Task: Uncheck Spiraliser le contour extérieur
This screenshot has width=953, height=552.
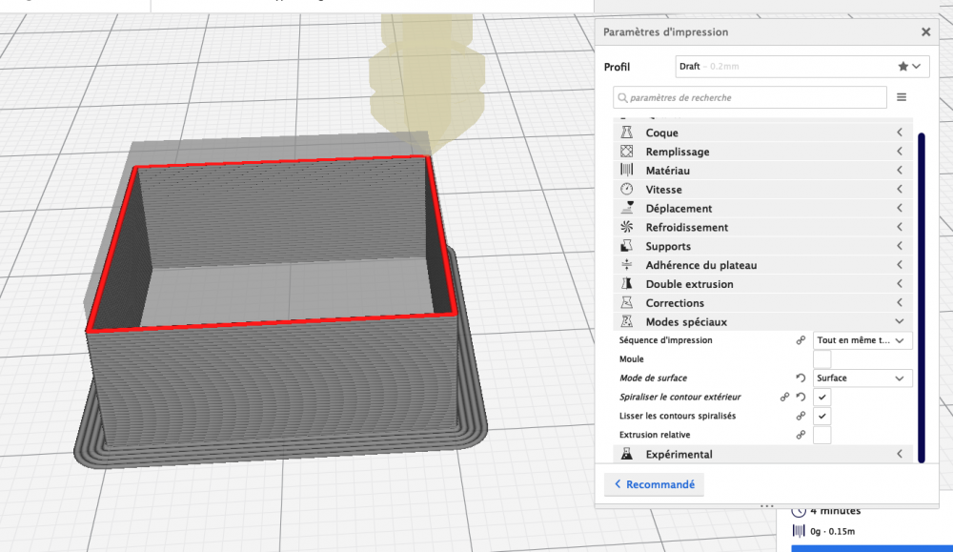Action: coord(821,397)
